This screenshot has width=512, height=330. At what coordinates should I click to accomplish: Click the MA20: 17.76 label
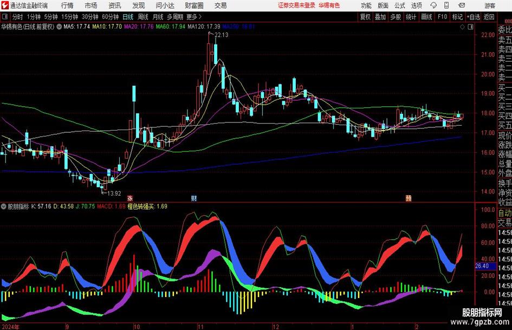point(139,27)
